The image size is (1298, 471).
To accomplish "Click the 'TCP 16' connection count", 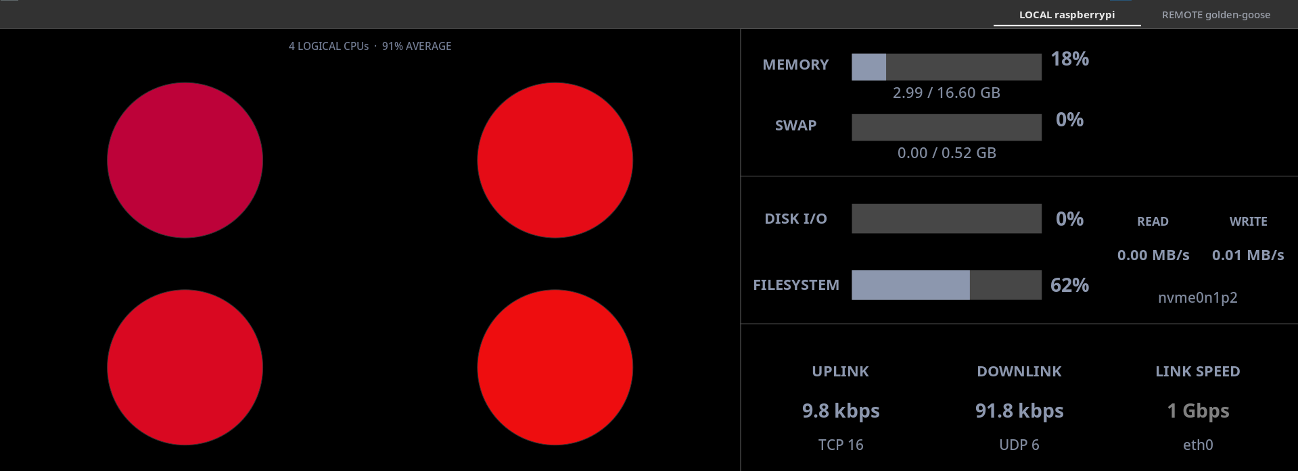I will (840, 445).
